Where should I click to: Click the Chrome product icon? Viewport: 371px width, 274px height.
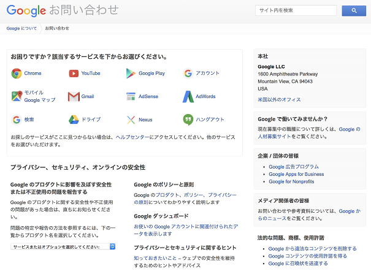click(x=17, y=74)
